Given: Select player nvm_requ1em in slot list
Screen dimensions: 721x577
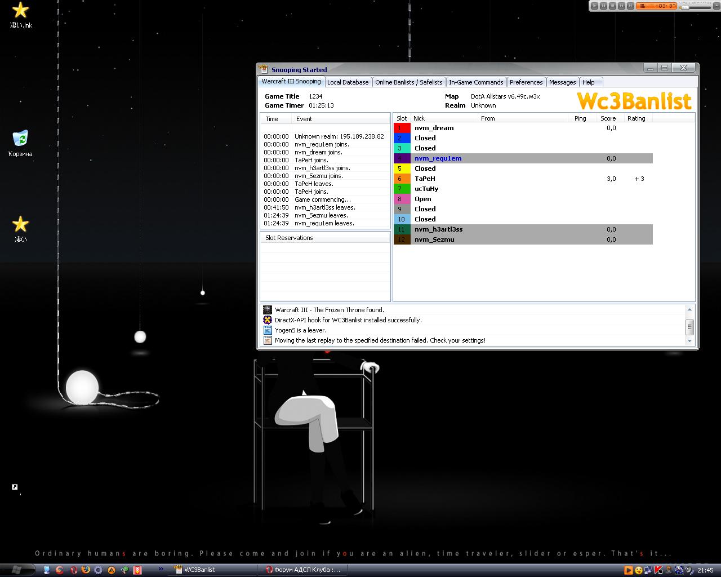Looking at the screenshot, I should (x=438, y=158).
